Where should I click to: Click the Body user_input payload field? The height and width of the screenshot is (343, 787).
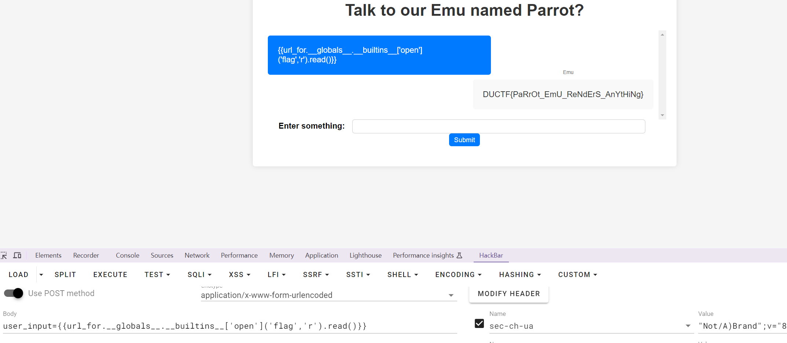(x=230, y=326)
